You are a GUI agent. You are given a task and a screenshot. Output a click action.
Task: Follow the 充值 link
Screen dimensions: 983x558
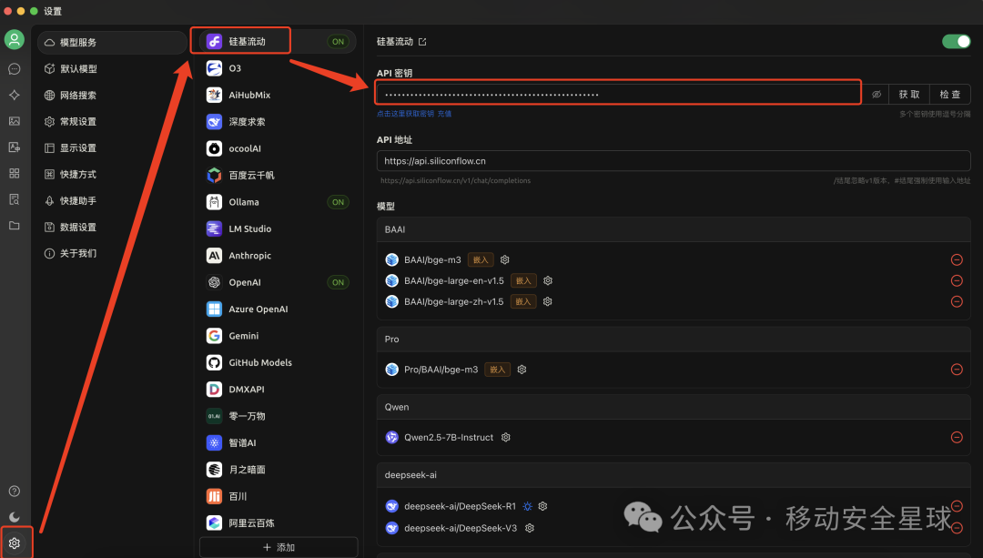444,114
